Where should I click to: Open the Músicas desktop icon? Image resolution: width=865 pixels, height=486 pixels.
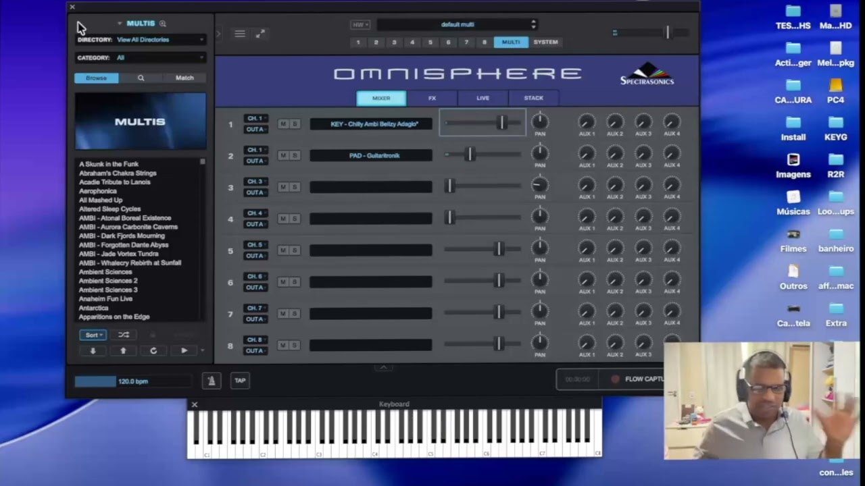pyautogui.click(x=793, y=202)
